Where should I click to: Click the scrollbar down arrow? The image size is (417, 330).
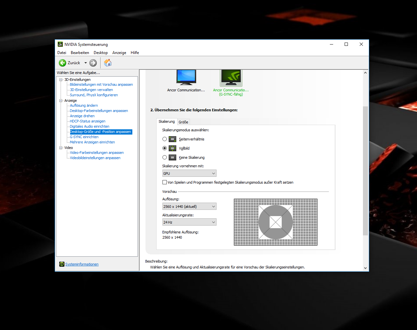click(365, 268)
